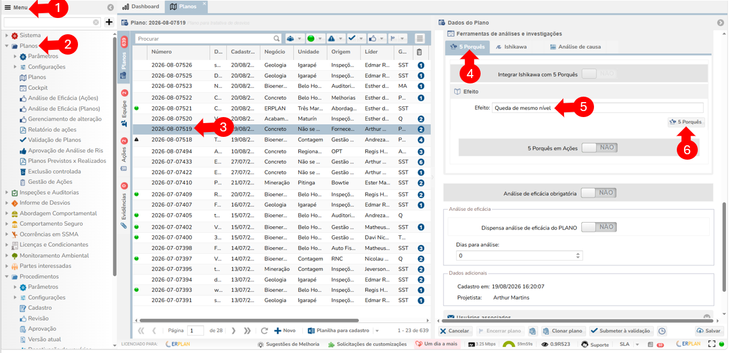729x353 pixels.
Task: Increase the Dias para análise stepper
Action: coord(578,253)
